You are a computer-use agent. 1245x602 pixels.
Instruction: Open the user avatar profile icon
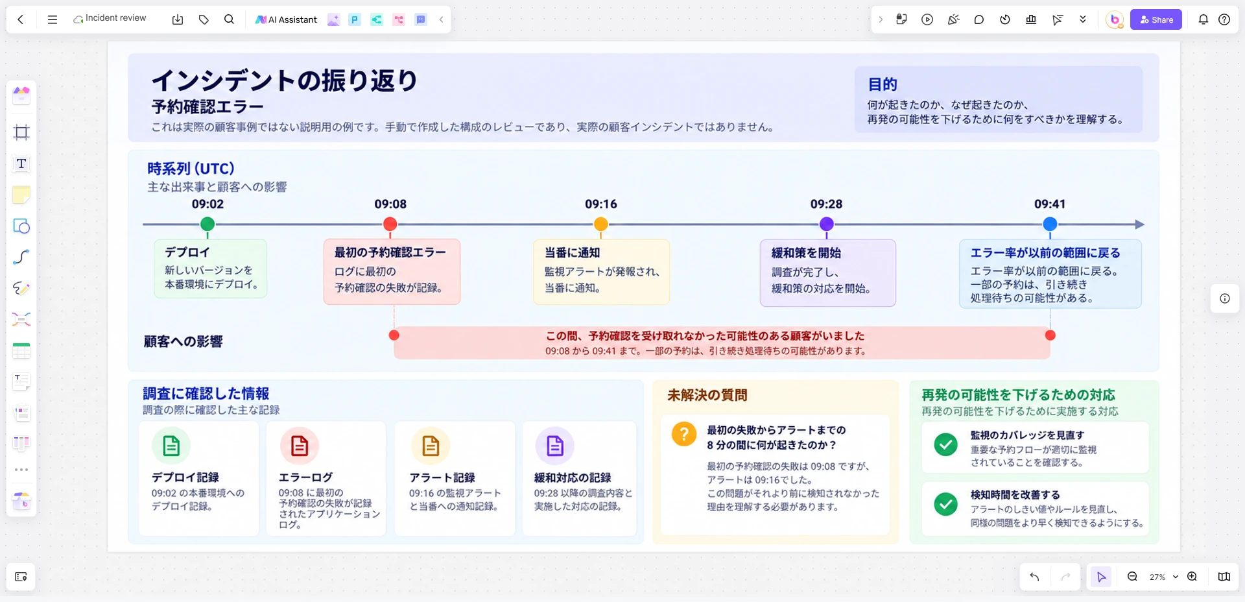click(1115, 19)
